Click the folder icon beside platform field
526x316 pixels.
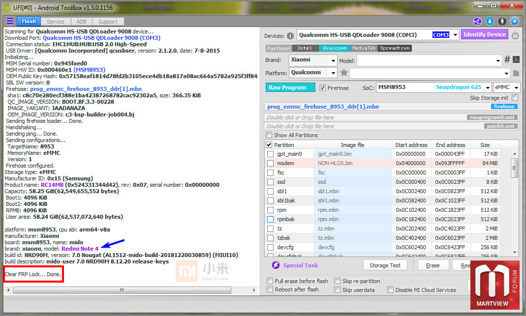516,73
